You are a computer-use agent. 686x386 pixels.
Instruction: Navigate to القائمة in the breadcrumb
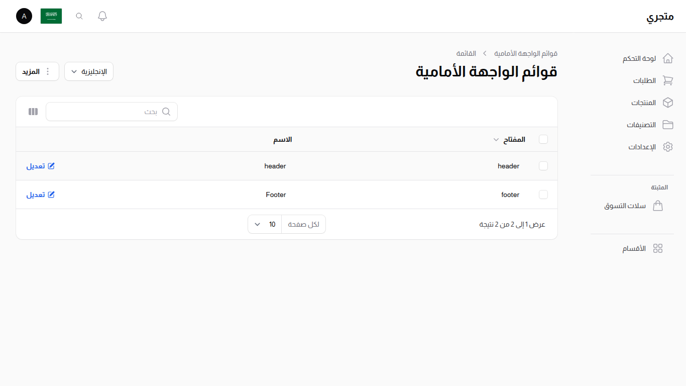tap(467, 53)
